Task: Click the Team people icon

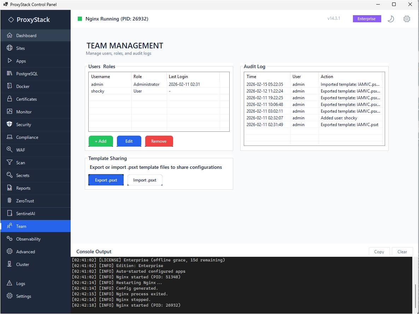Action: click(10, 226)
